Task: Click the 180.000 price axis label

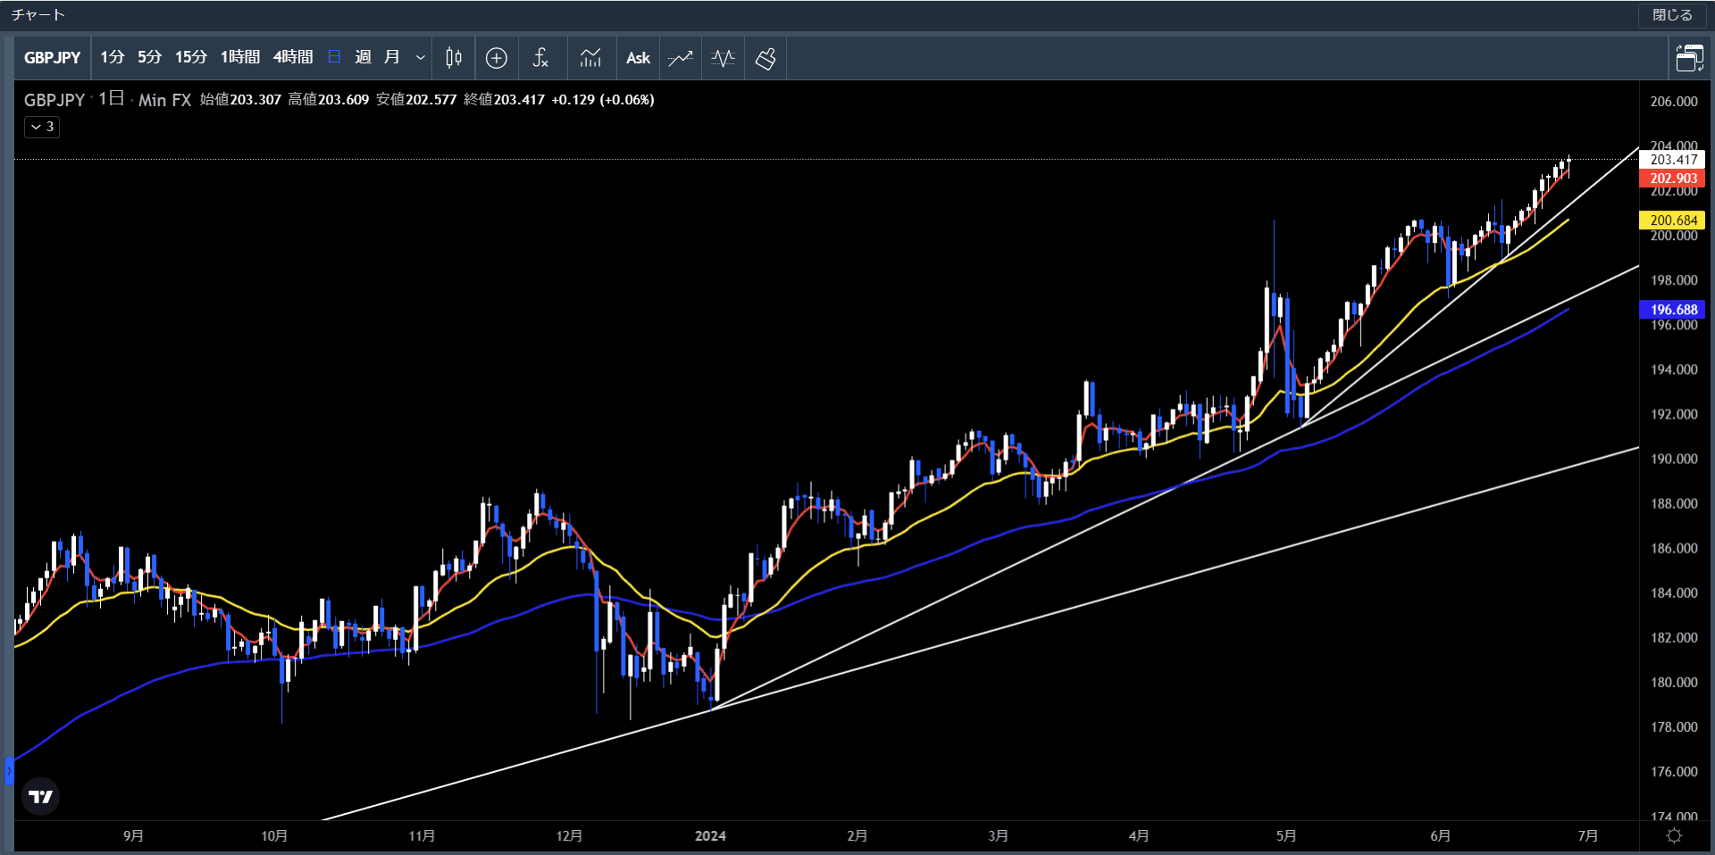Action: pos(1673,683)
